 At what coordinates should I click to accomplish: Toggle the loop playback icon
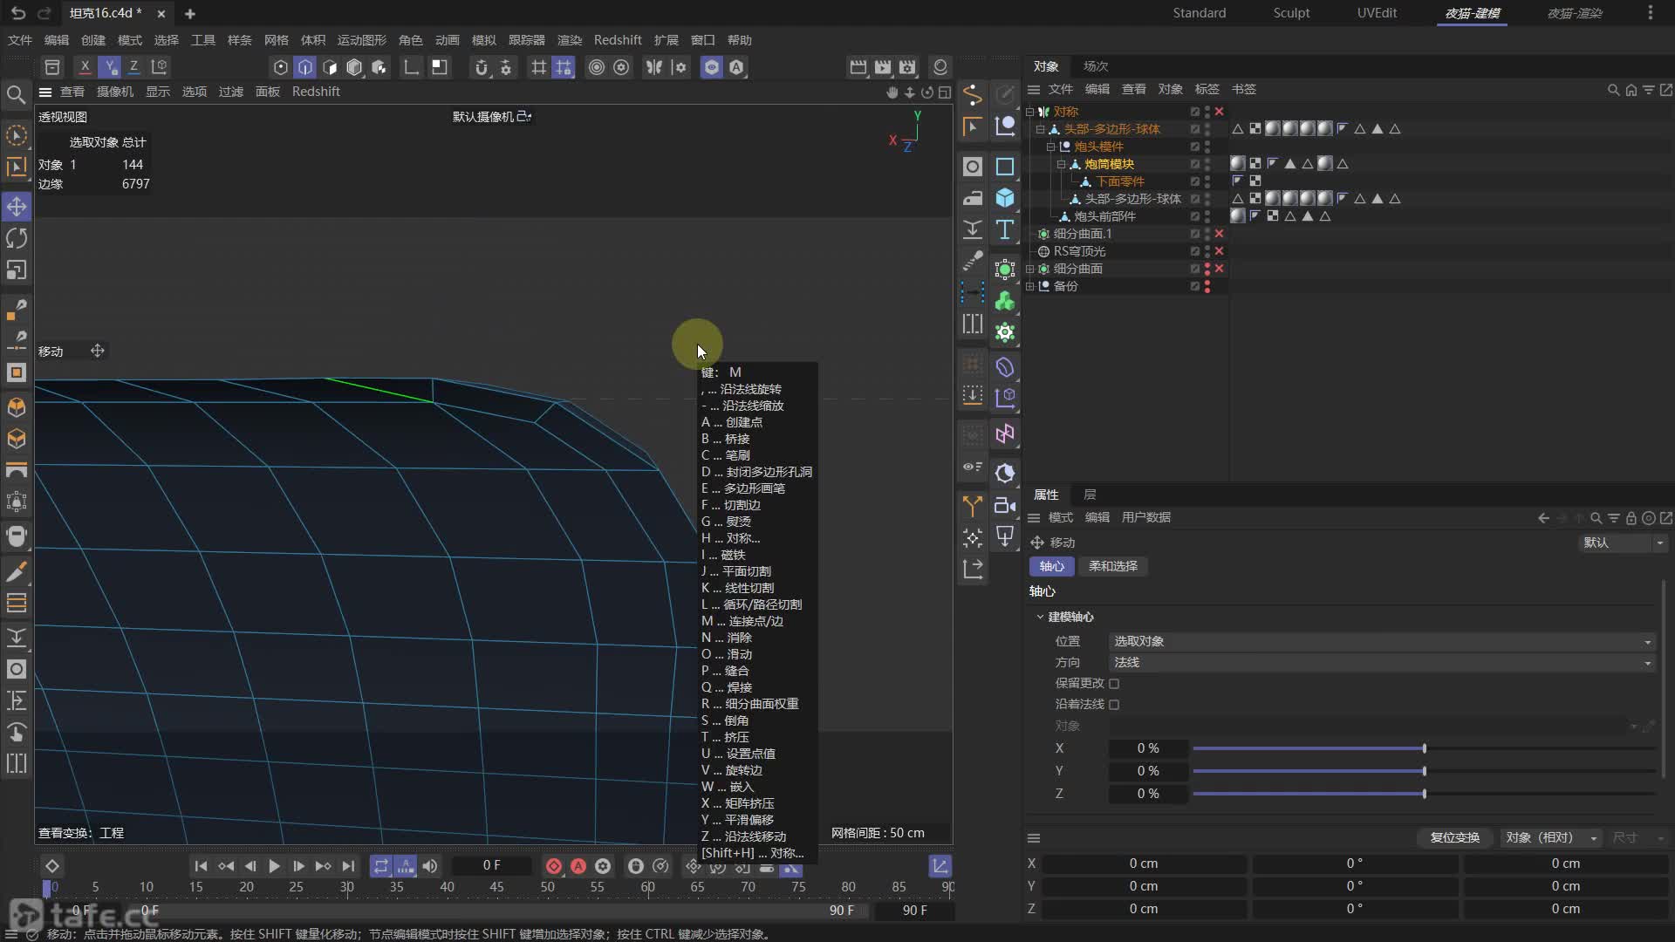click(x=381, y=866)
